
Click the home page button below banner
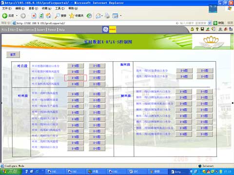point(13,54)
